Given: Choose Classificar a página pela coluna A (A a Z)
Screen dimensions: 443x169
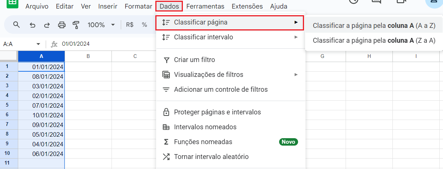Looking at the screenshot, I should pos(374,26).
